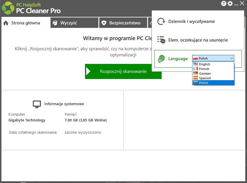Click the settings gear icon
This screenshot has width=247, height=183.
pos(230,3)
